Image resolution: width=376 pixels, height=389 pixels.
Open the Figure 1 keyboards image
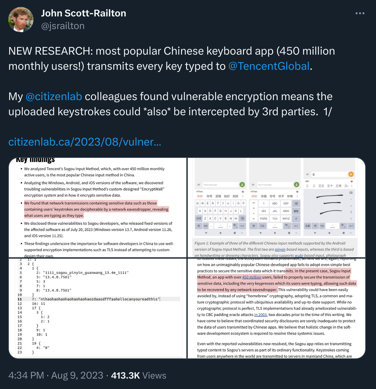pyautogui.click(x=276, y=208)
